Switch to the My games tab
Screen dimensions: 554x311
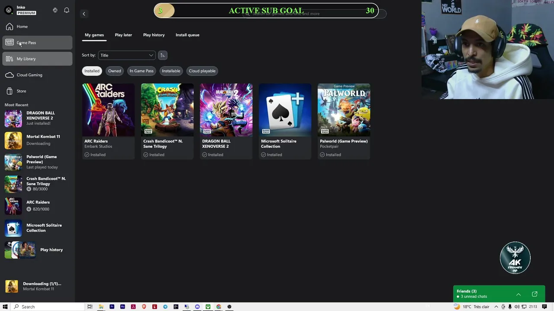pos(94,35)
